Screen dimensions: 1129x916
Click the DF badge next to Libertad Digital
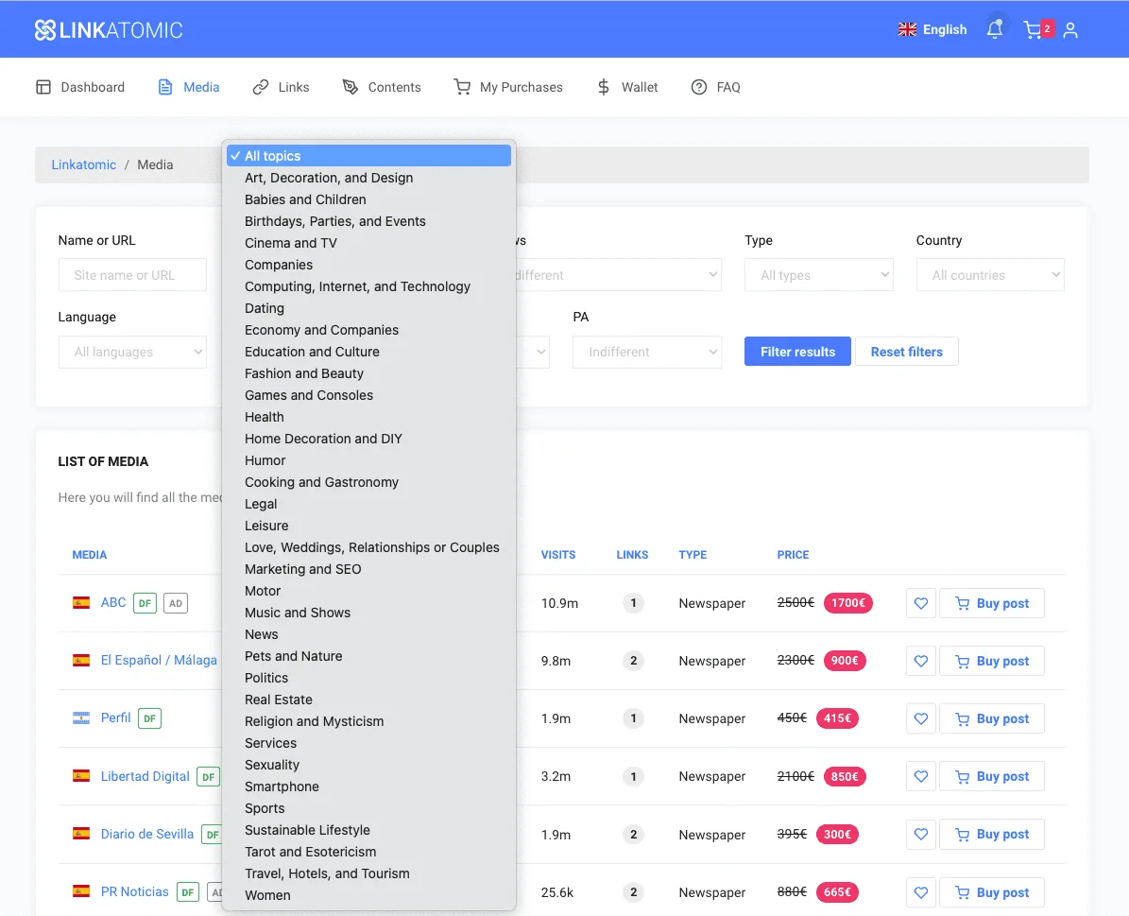coord(208,777)
